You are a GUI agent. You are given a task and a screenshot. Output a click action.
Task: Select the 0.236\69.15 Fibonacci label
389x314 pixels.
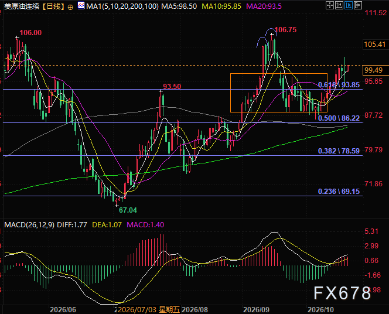[x=339, y=191]
